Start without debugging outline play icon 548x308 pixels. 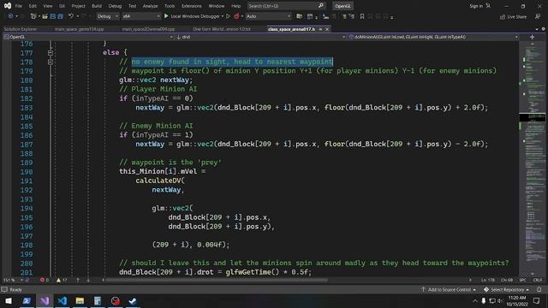[x=229, y=16]
